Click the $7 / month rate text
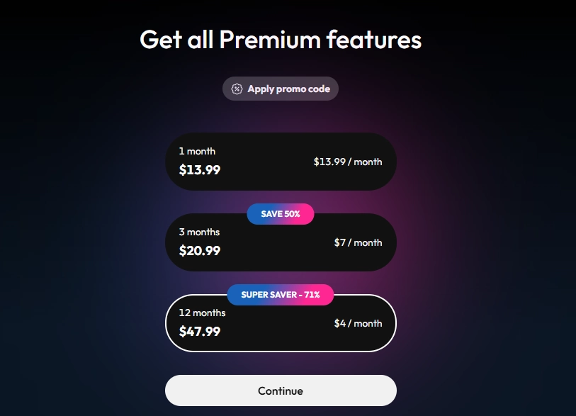 tap(357, 242)
